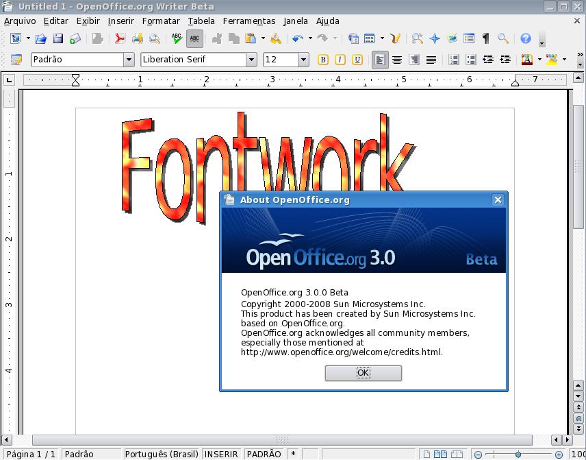The width and height of the screenshot is (586, 460).
Task: Center the paragraph text
Action: pyautogui.click(x=397, y=60)
